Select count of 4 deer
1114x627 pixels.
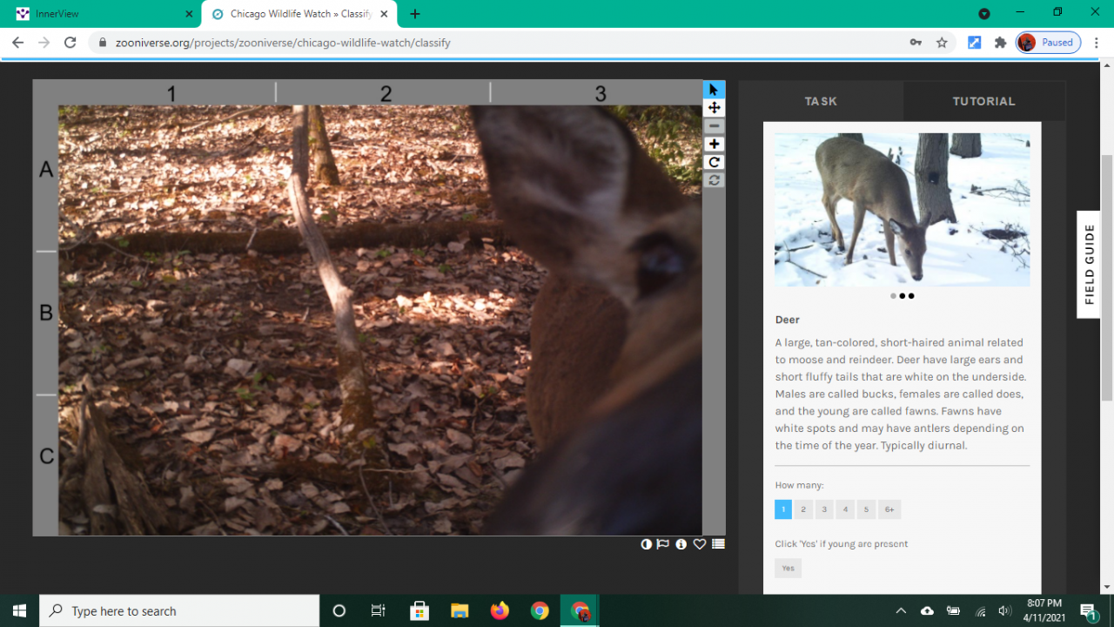click(x=845, y=509)
